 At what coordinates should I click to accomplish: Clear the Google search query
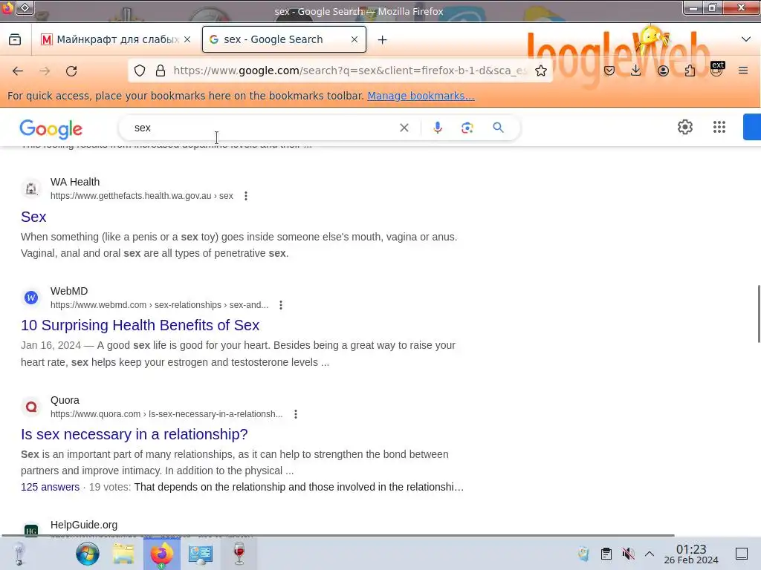coord(404,128)
